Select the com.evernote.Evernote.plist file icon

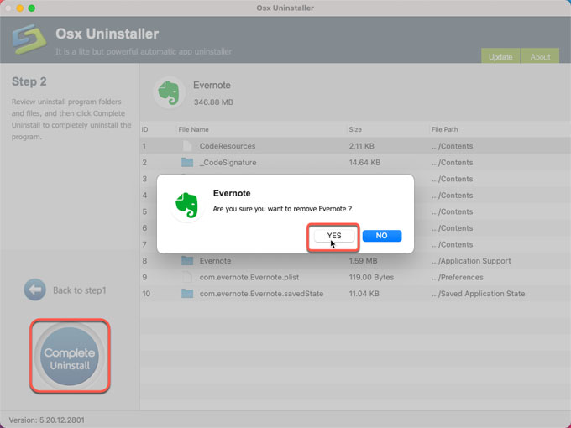pos(186,277)
